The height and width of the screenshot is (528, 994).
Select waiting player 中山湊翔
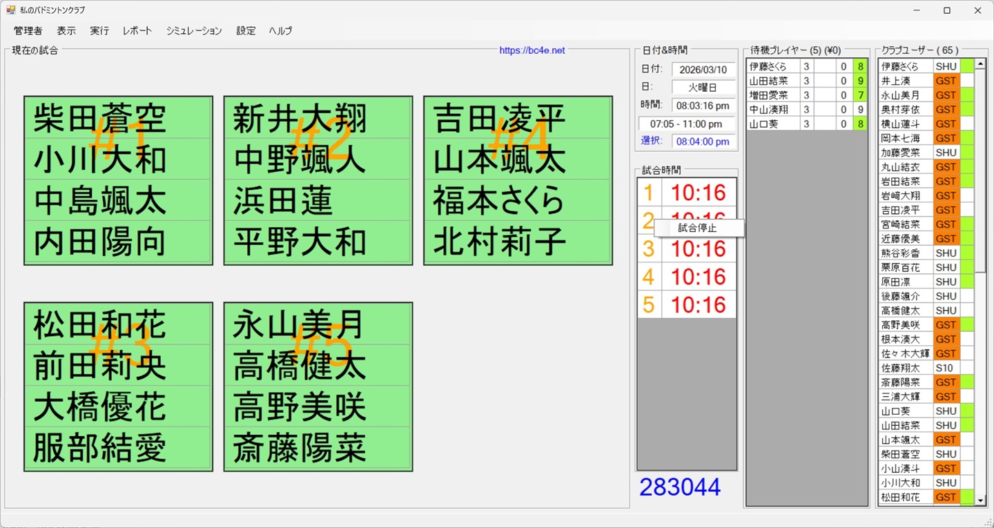pyautogui.click(x=774, y=109)
